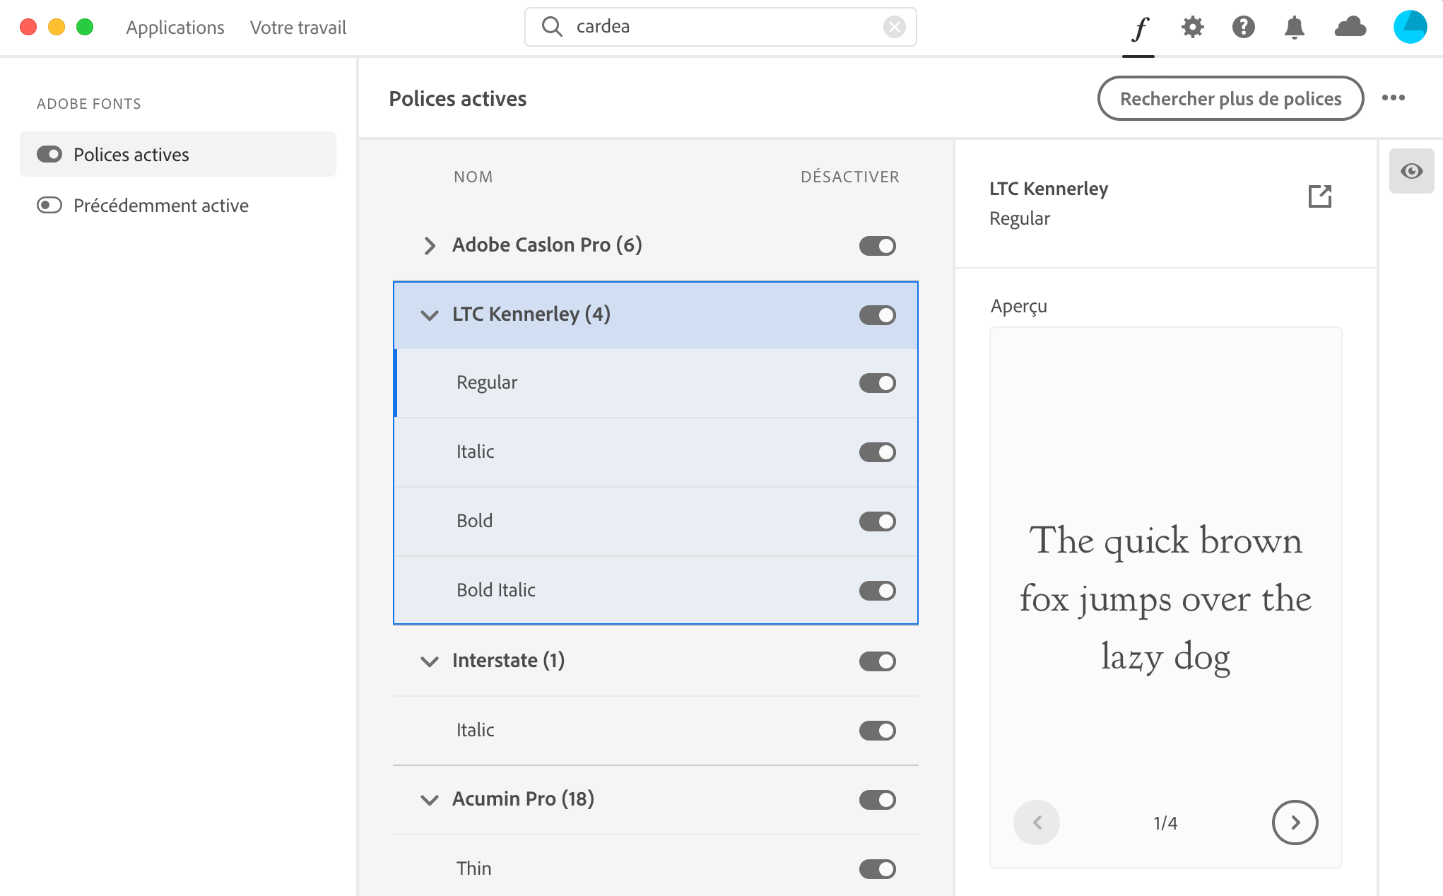Go to next preview sample arrow
This screenshot has height=896, width=1443.
(1294, 823)
